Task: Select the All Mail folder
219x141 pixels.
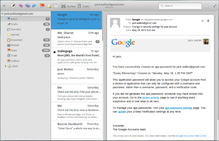Action: (25, 45)
